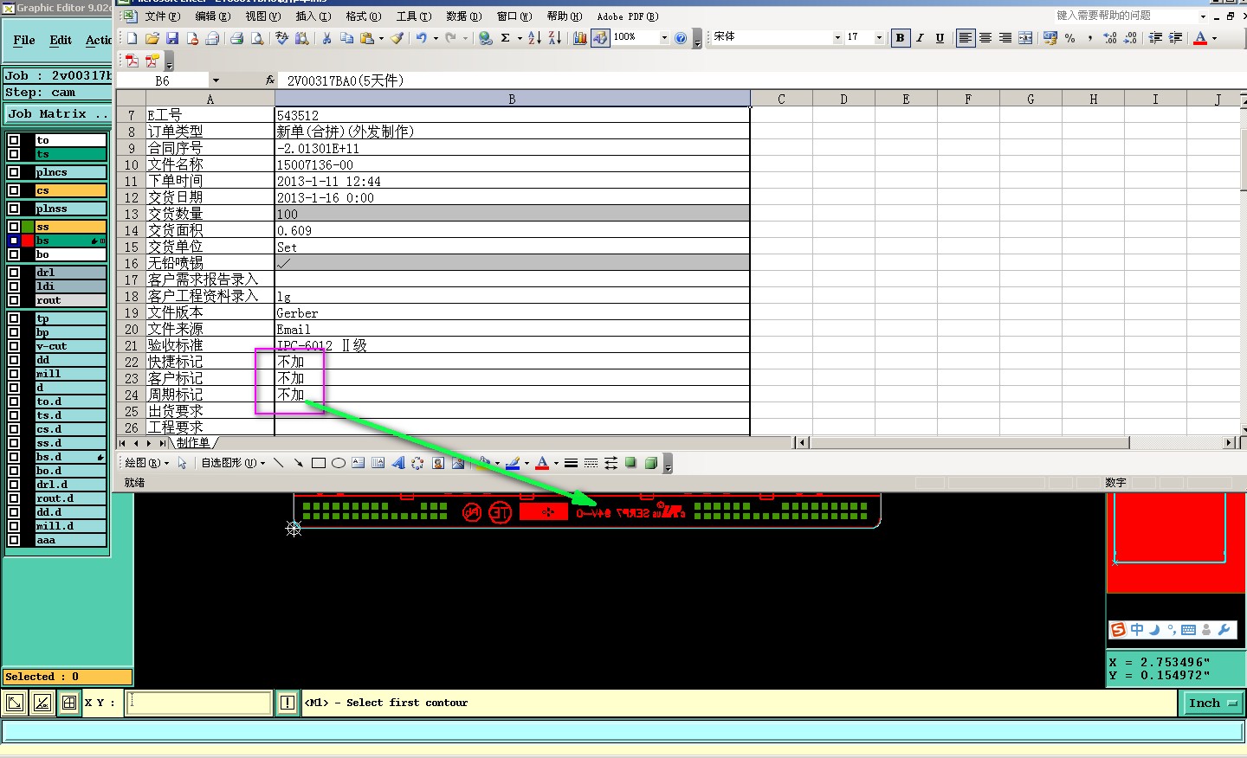Toggle the 'v-cut' layer checkbox

tap(14, 346)
